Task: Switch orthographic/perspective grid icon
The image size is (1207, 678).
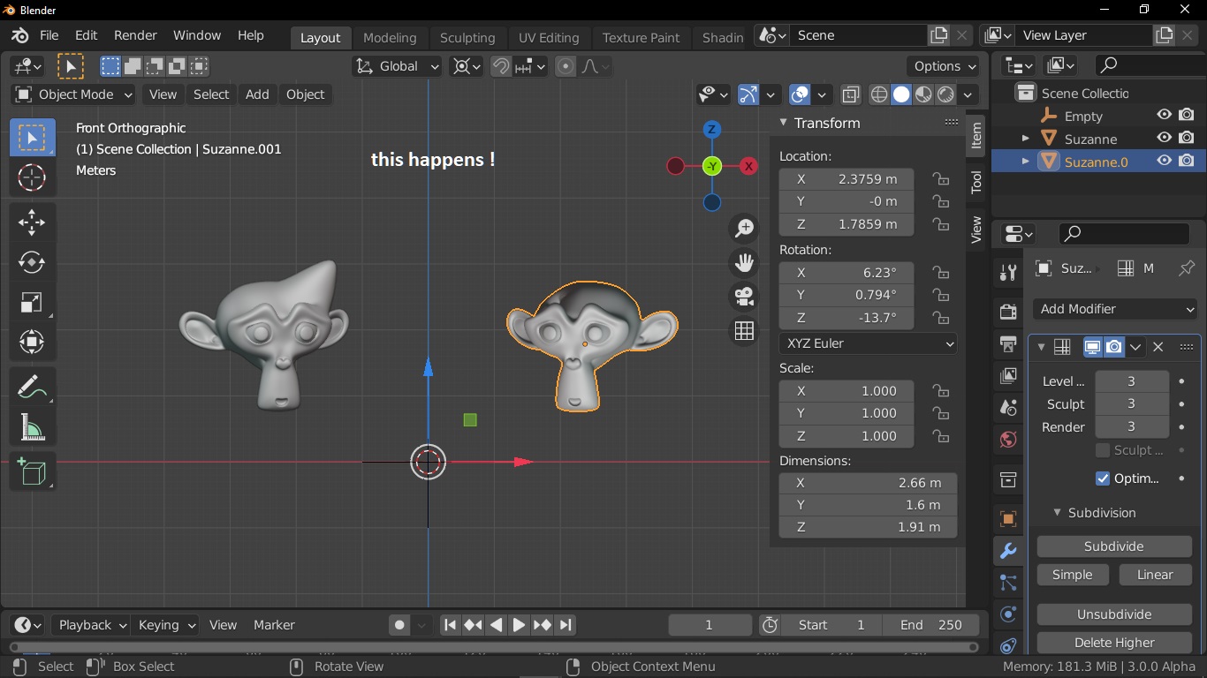Action: (x=745, y=330)
